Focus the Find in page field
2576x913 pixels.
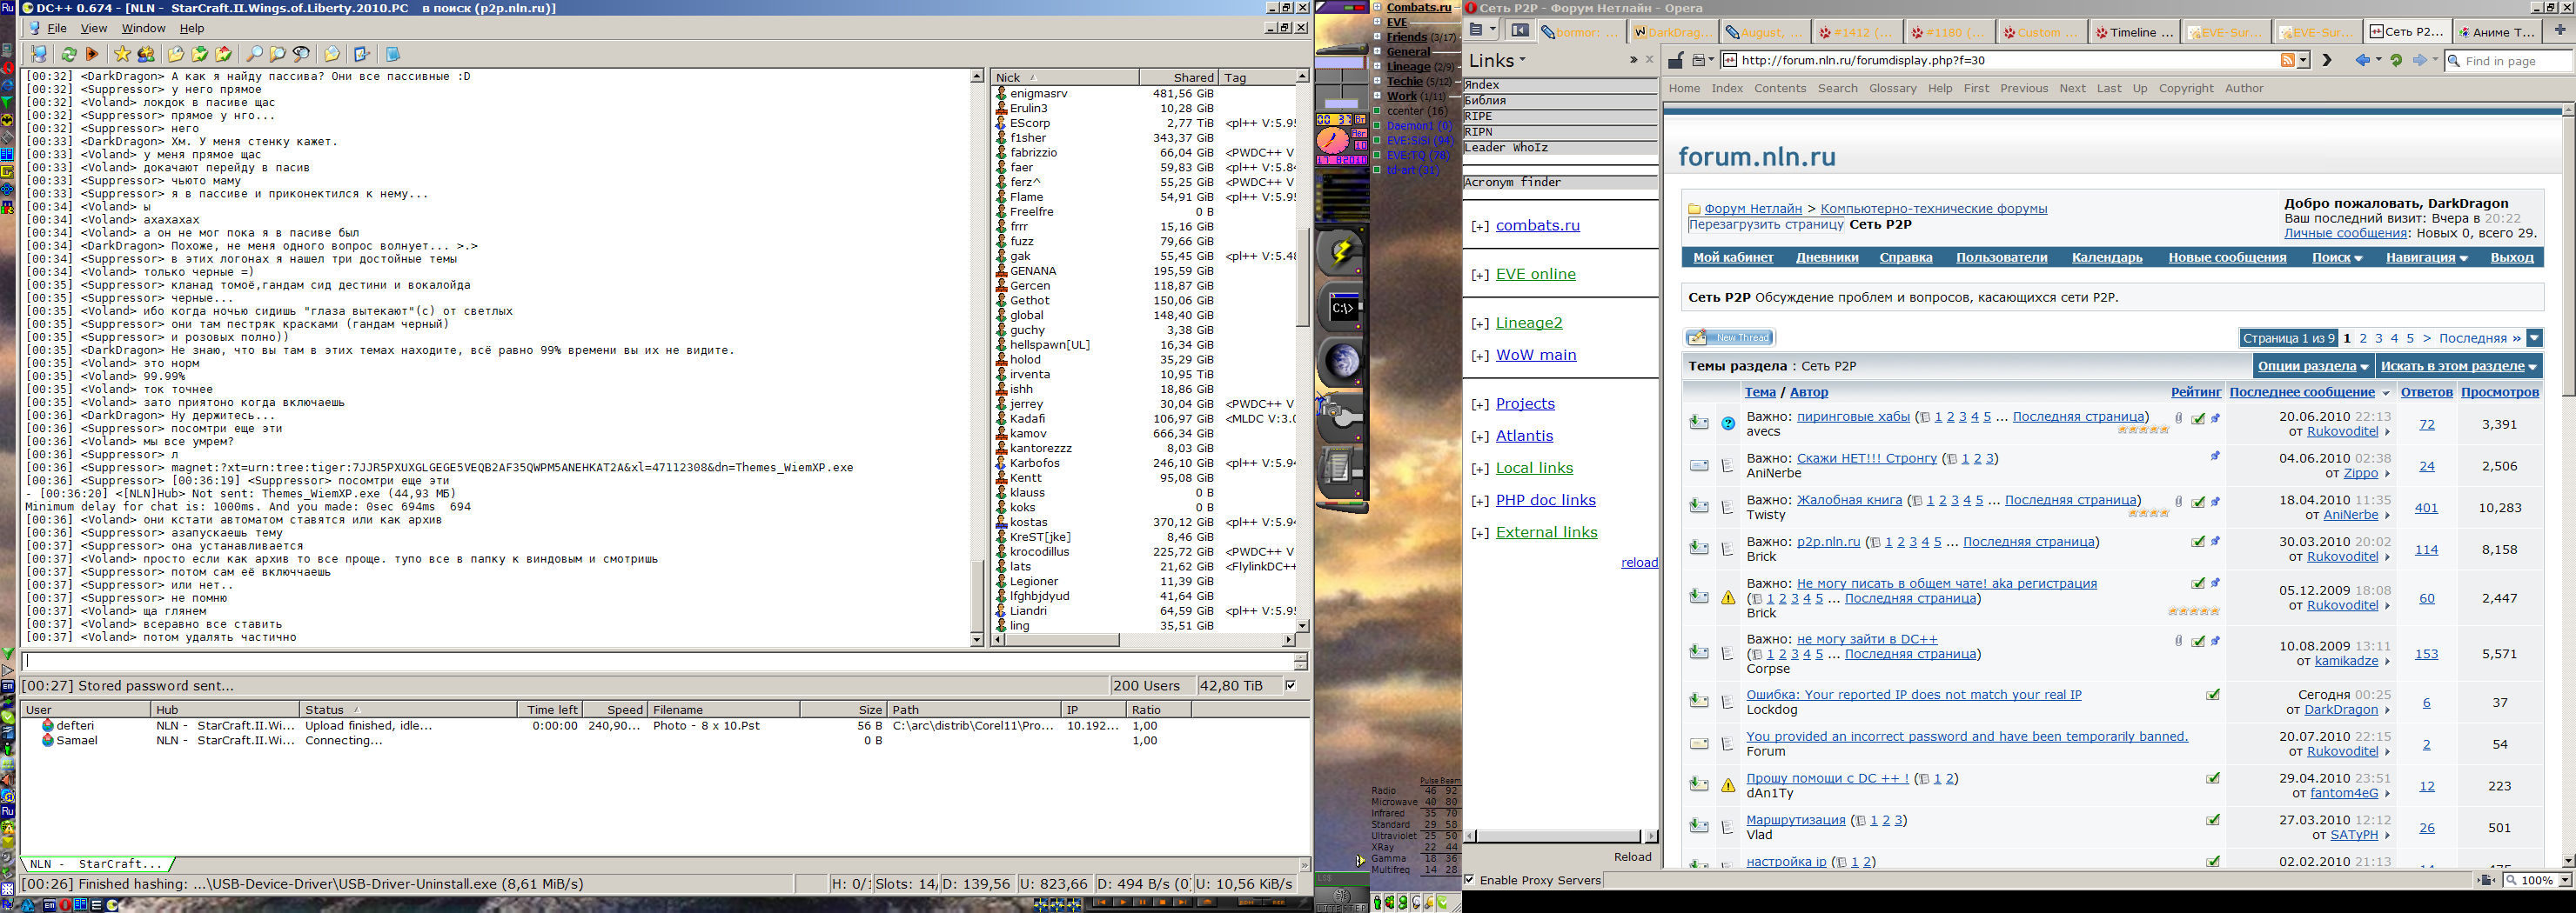click(2508, 61)
